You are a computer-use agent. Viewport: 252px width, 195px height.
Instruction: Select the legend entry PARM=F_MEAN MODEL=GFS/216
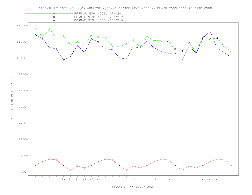click(x=99, y=20)
